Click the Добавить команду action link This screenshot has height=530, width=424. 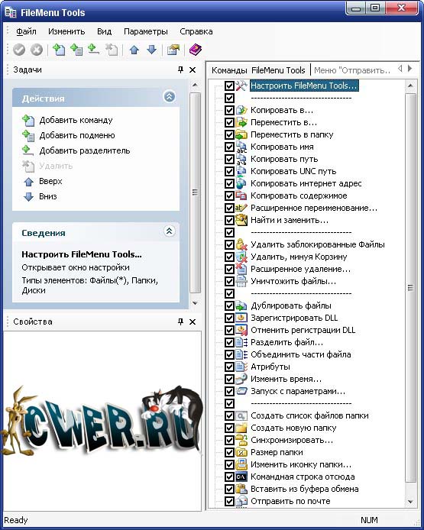(76, 120)
